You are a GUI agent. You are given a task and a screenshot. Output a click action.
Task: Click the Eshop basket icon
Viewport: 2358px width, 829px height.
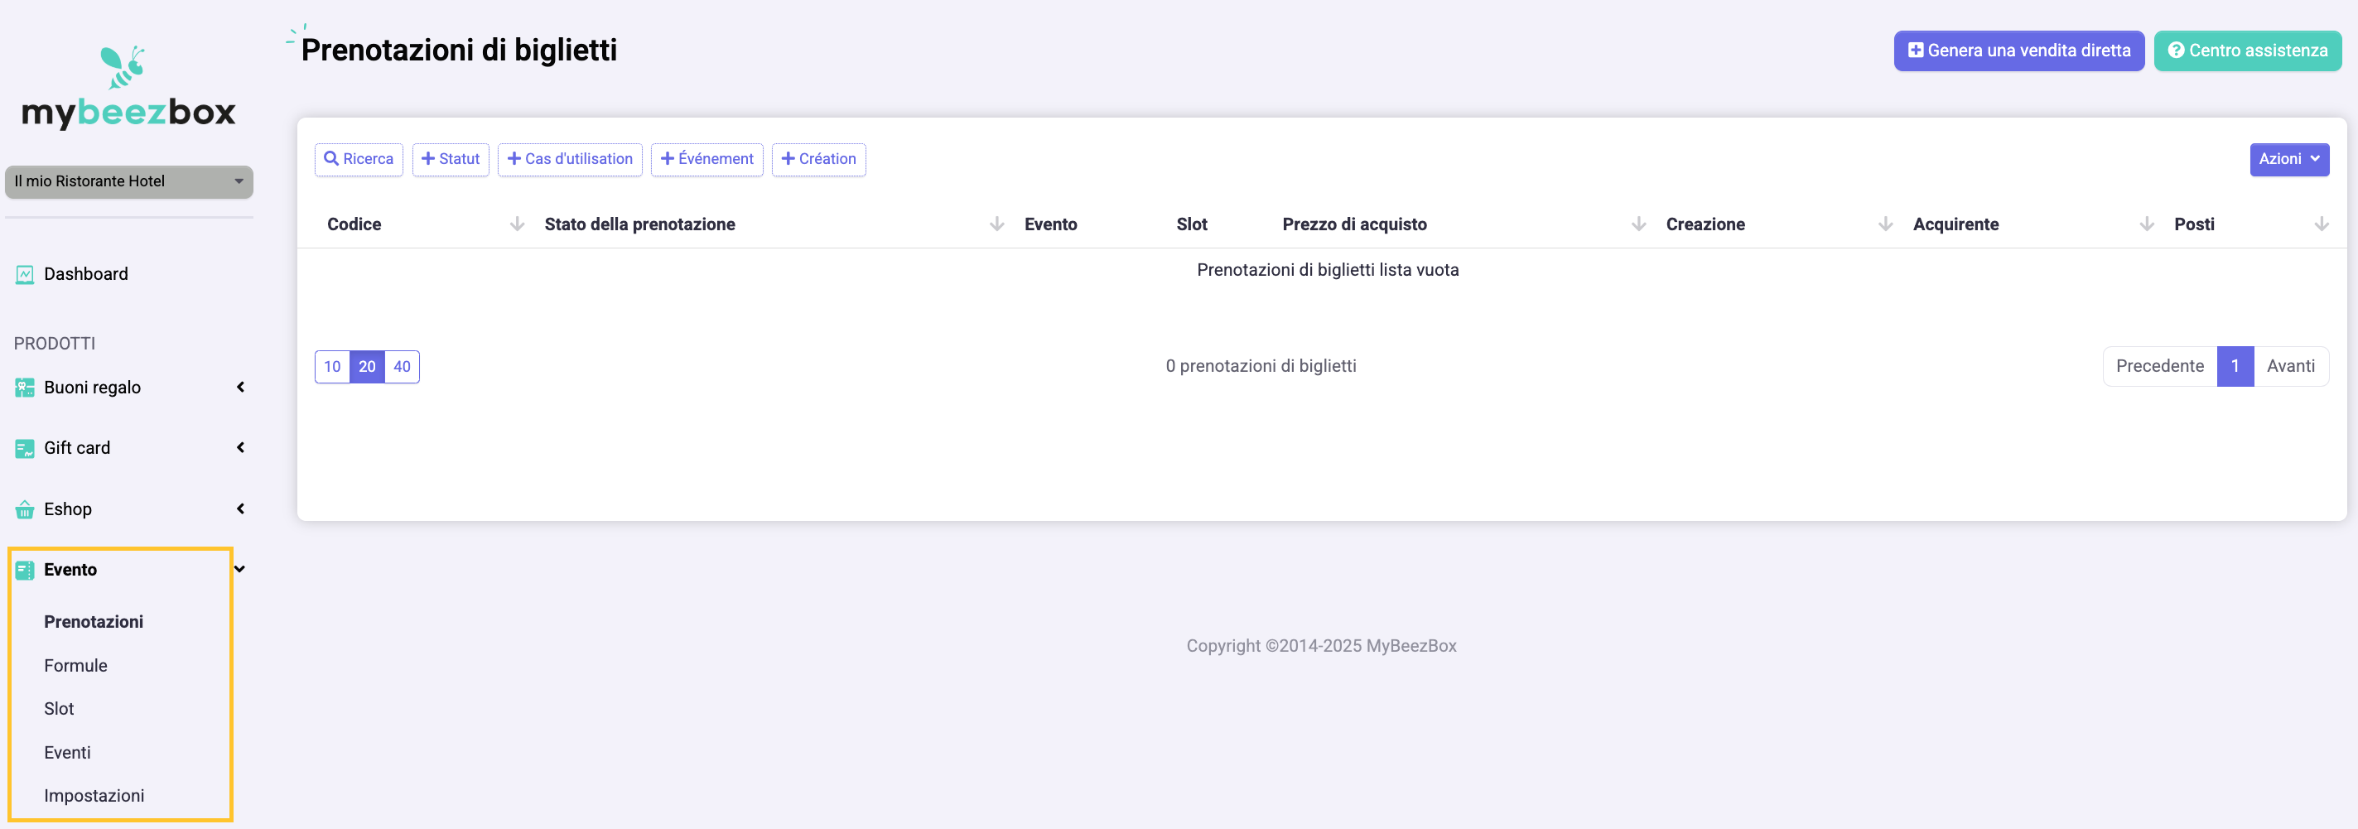pyautogui.click(x=25, y=509)
